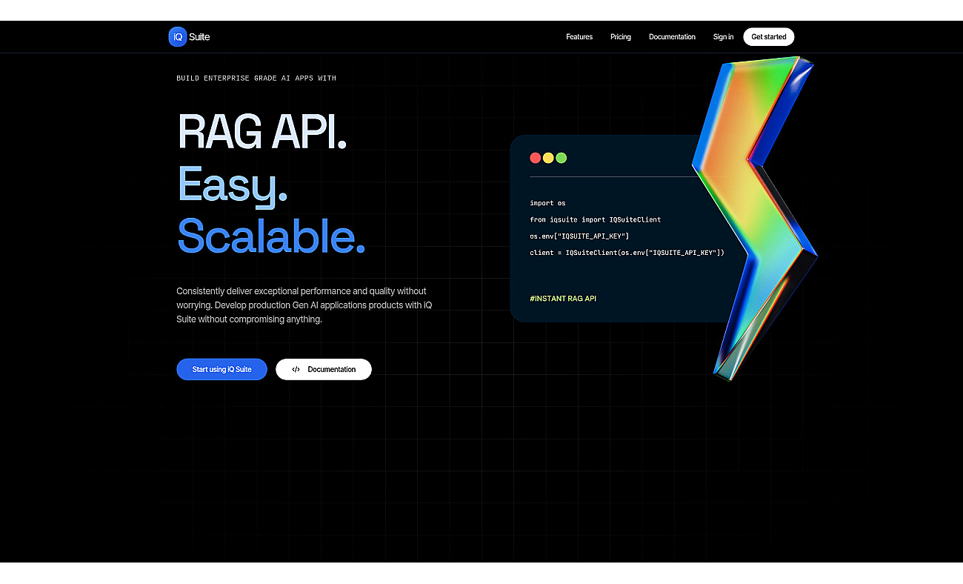Click the iQ Suite logo icon
The height and width of the screenshot is (584, 963).
coord(178,37)
